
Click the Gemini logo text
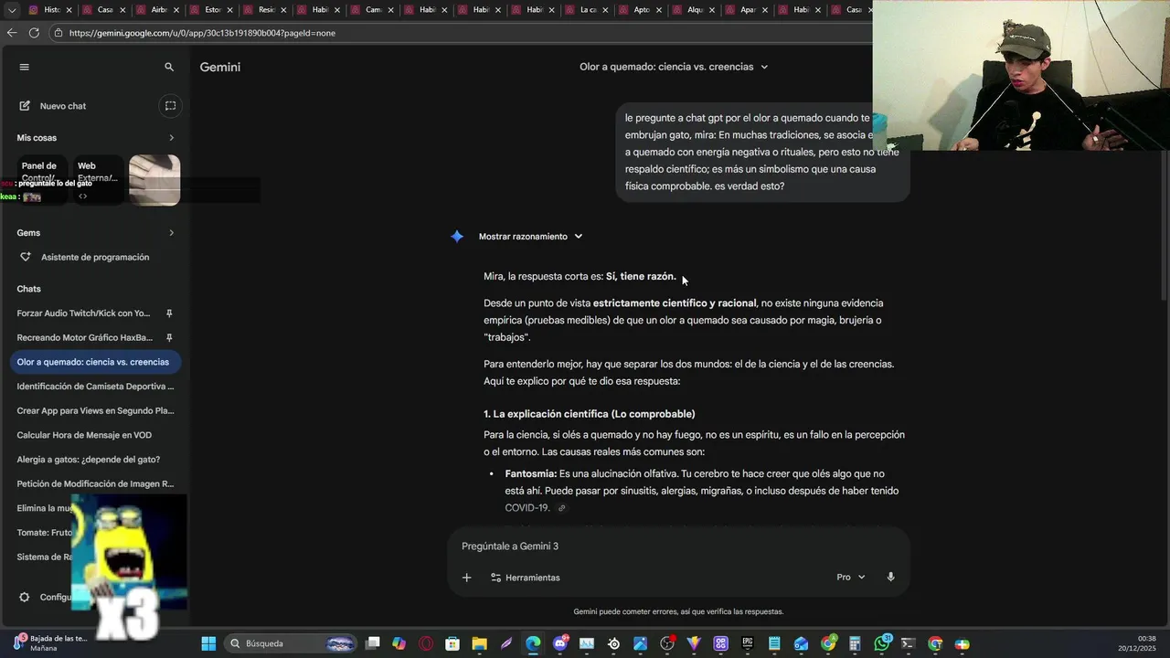220,67
